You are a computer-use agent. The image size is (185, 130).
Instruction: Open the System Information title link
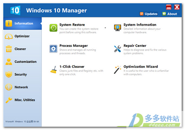tap(140, 25)
